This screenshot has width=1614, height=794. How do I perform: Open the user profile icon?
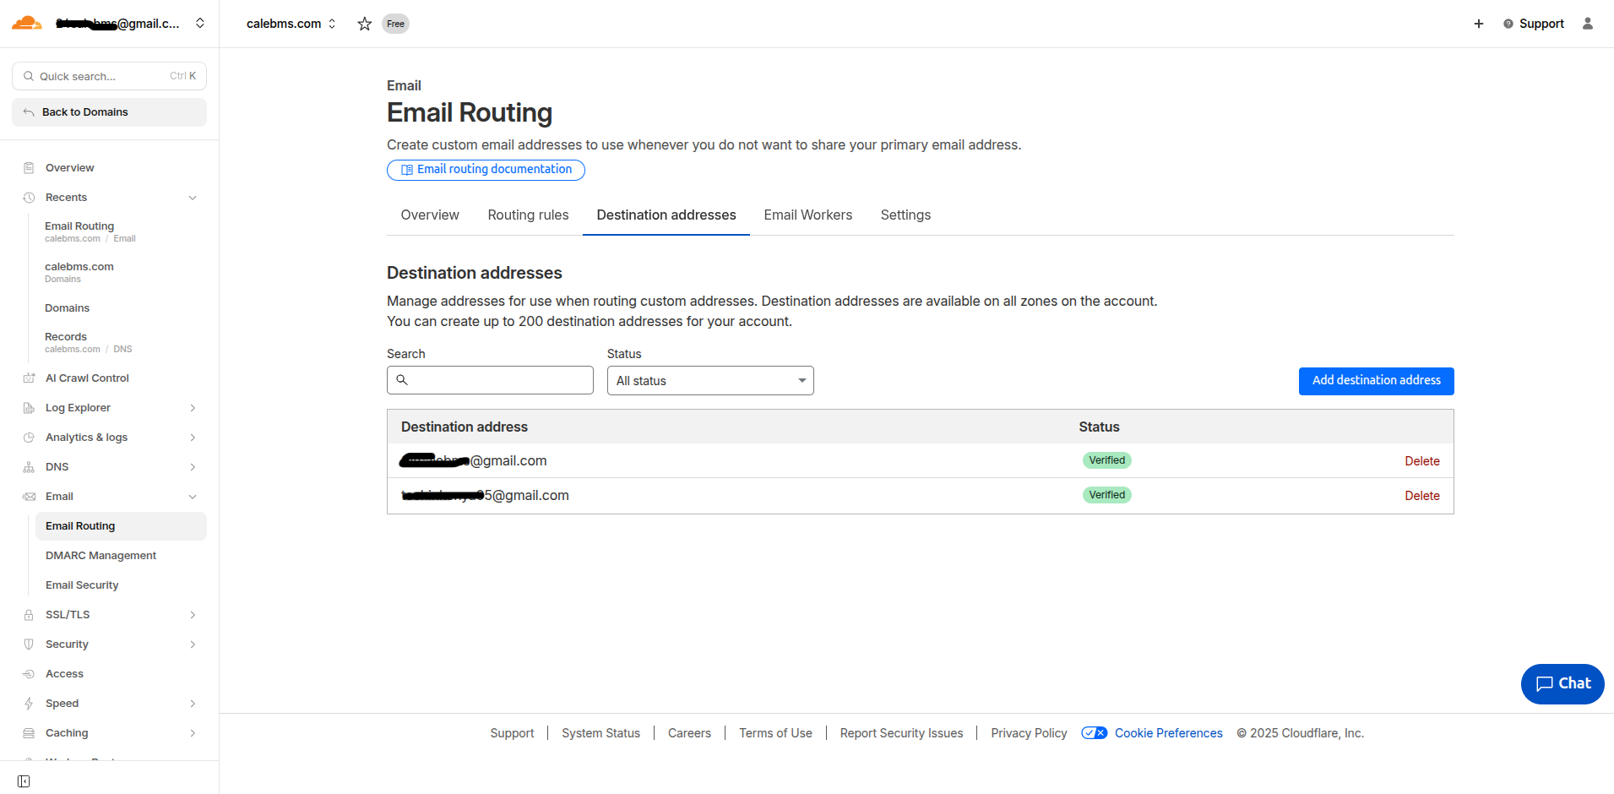coord(1588,24)
